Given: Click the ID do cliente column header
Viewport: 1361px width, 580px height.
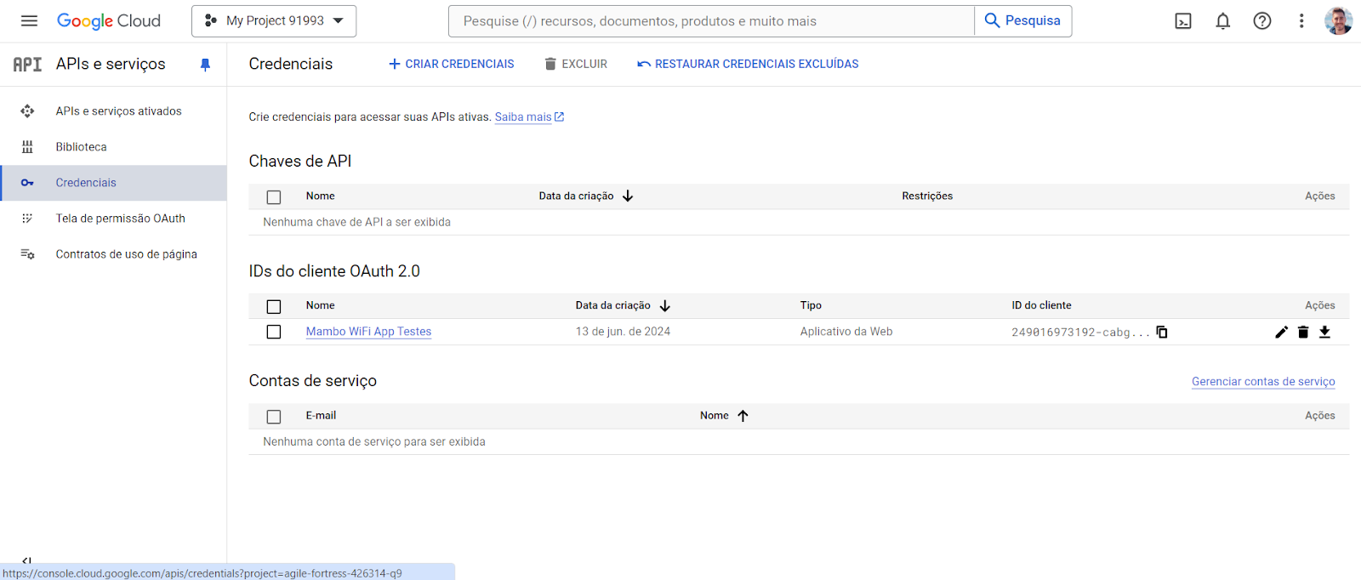Looking at the screenshot, I should (x=1041, y=305).
